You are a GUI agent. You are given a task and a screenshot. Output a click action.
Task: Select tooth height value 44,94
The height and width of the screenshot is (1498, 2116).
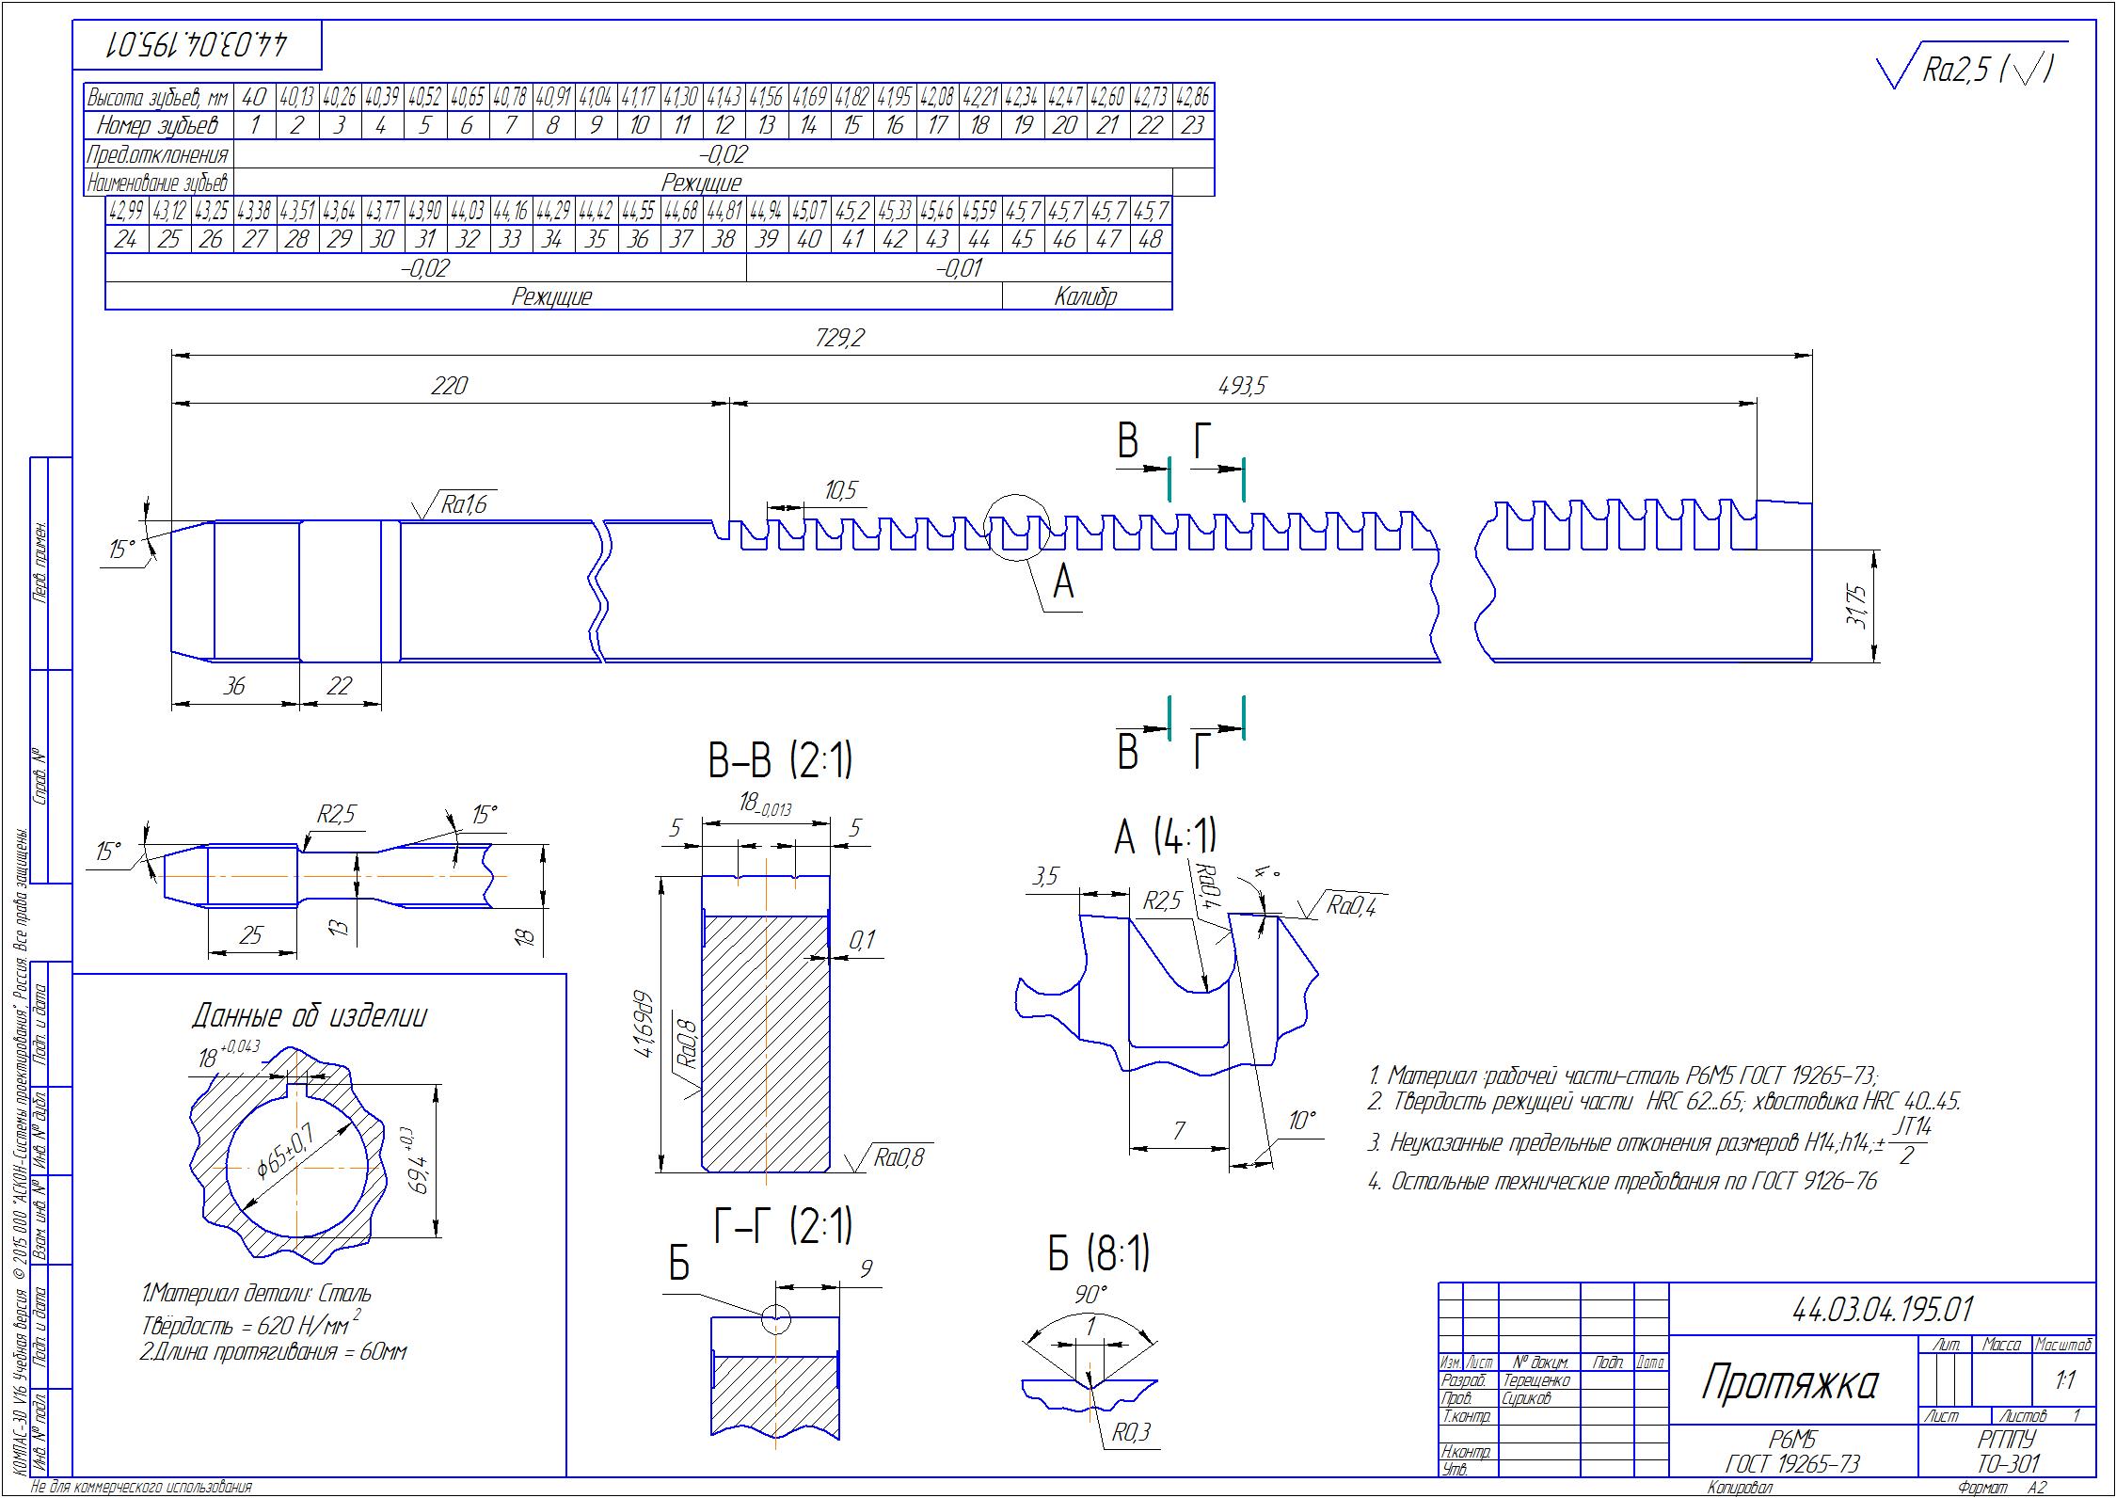(766, 211)
